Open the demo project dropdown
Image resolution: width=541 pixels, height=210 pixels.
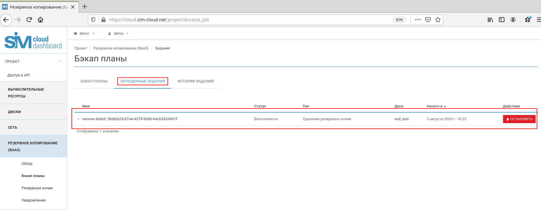pos(84,34)
